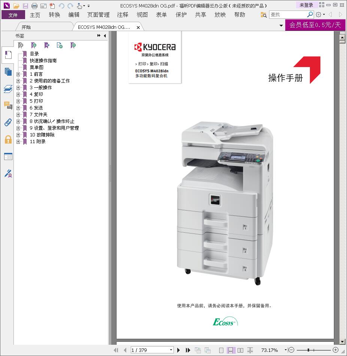Click the advanced search folder icon
The height and width of the screenshot is (356, 347).
pyautogui.click(x=263, y=15)
